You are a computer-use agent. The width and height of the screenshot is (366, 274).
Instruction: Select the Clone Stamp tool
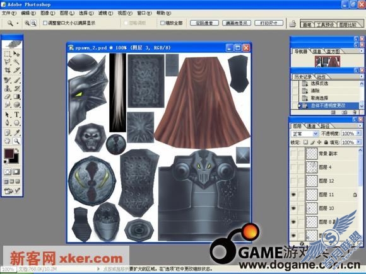coord(7,88)
